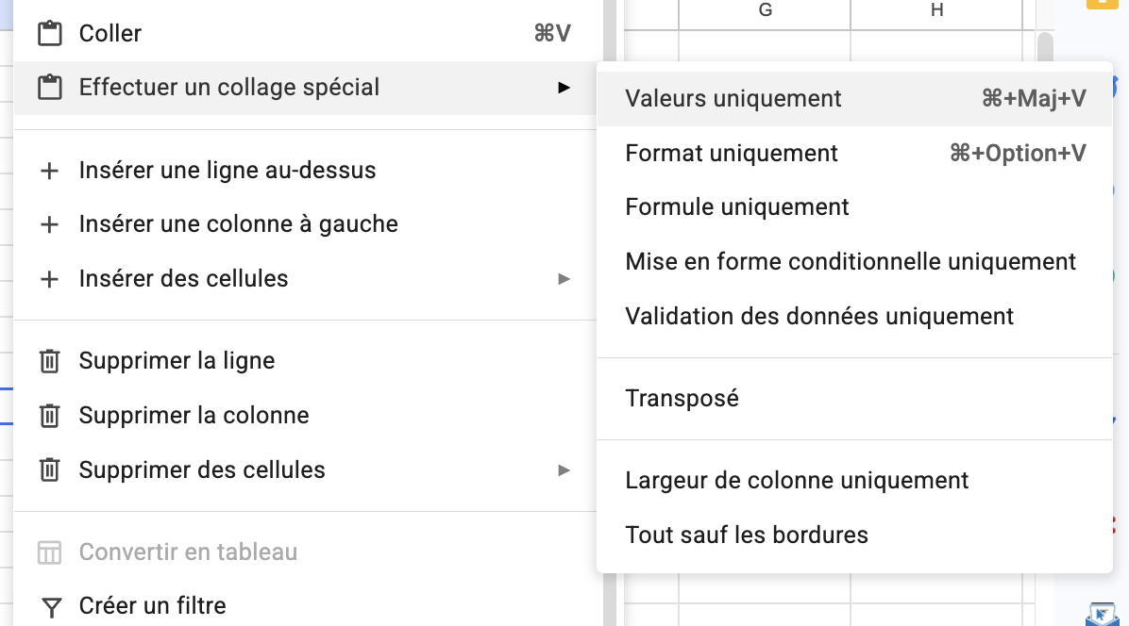
Task: Click Tout sauf les bordures
Action: pos(747,535)
